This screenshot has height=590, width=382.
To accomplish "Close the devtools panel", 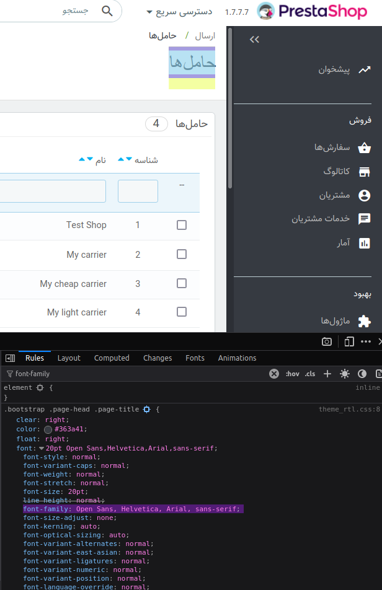I will (380, 341).
